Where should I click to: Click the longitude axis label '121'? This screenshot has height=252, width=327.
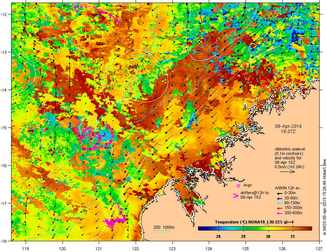pyautogui.click(x=99, y=248)
